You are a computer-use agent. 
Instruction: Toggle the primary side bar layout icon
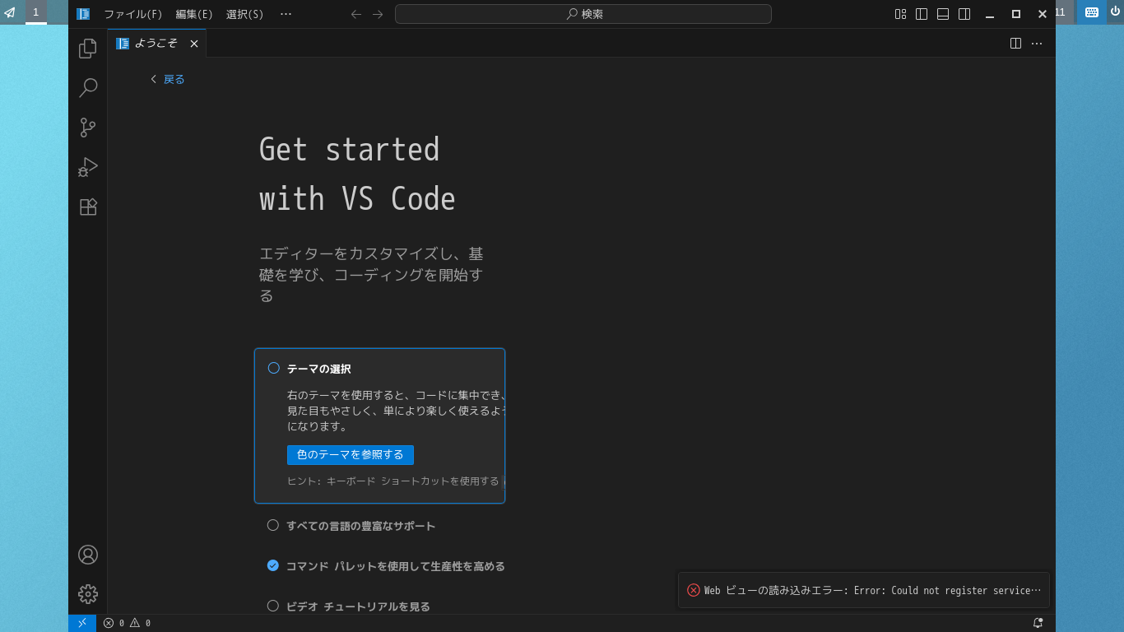[x=922, y=14]
